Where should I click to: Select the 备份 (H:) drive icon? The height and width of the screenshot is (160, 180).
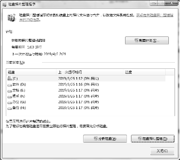[10, 109]
